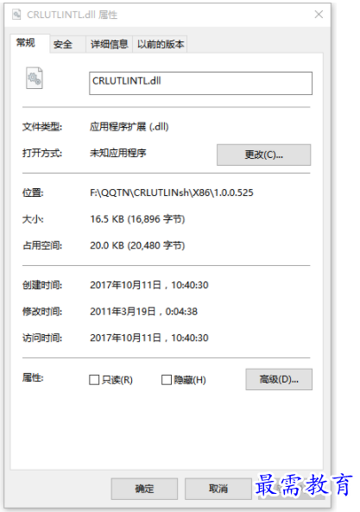This screenshot has height=512, width=360.
Task: Click the 大小: label
Action: [x=33, y=219]
